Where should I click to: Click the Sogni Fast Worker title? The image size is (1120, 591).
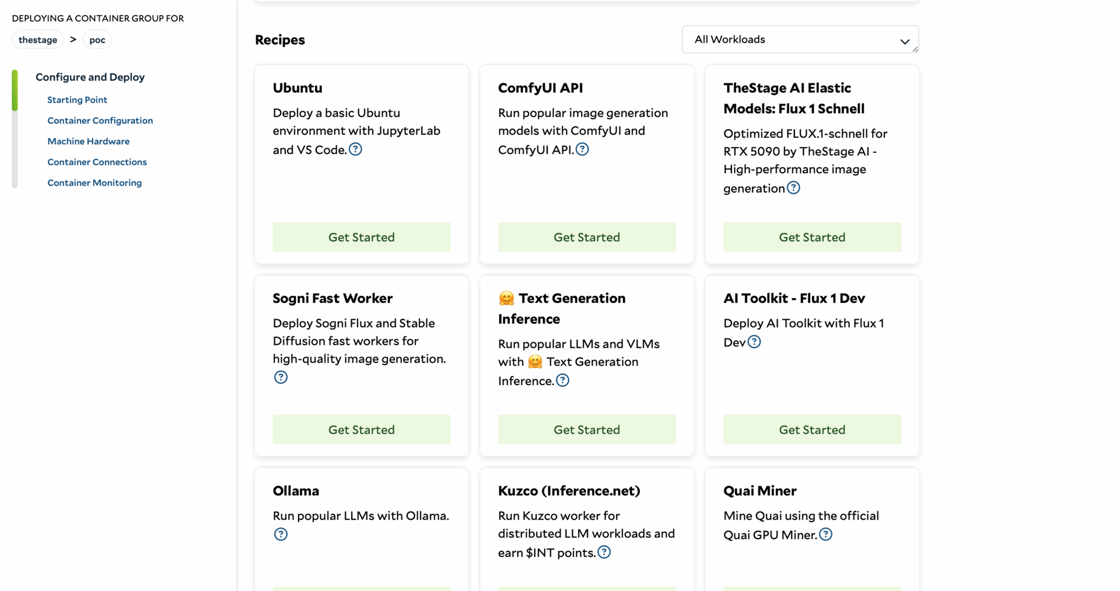(x=332, y=298)
